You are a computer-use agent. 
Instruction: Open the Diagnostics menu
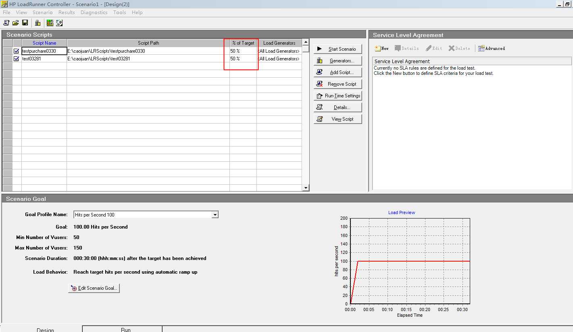pos(94,12)
